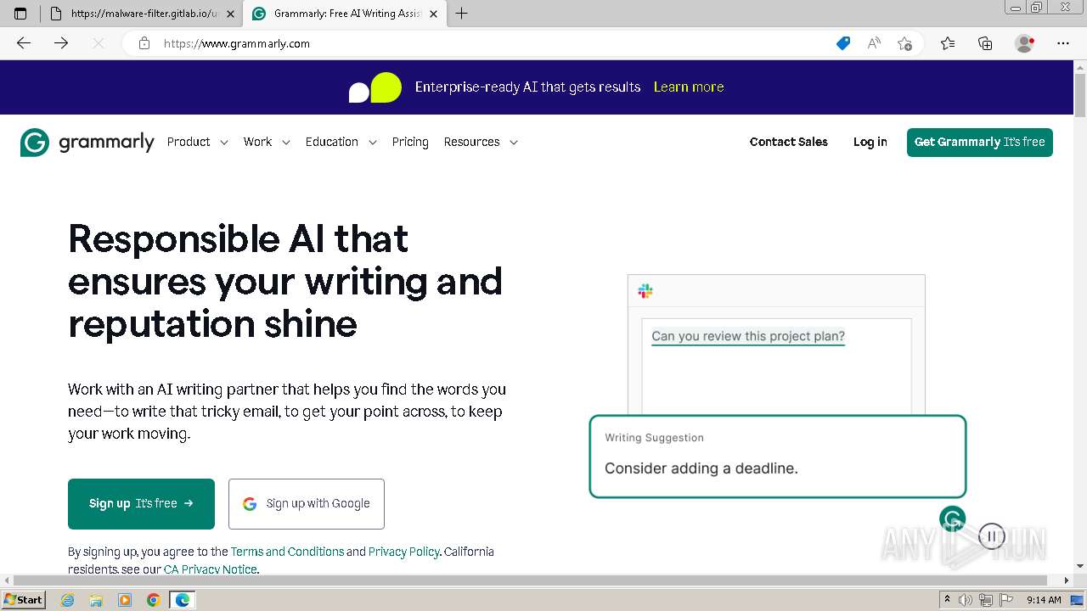Click the taskbar clock showing 9:14 AM

click(1044, 600)
